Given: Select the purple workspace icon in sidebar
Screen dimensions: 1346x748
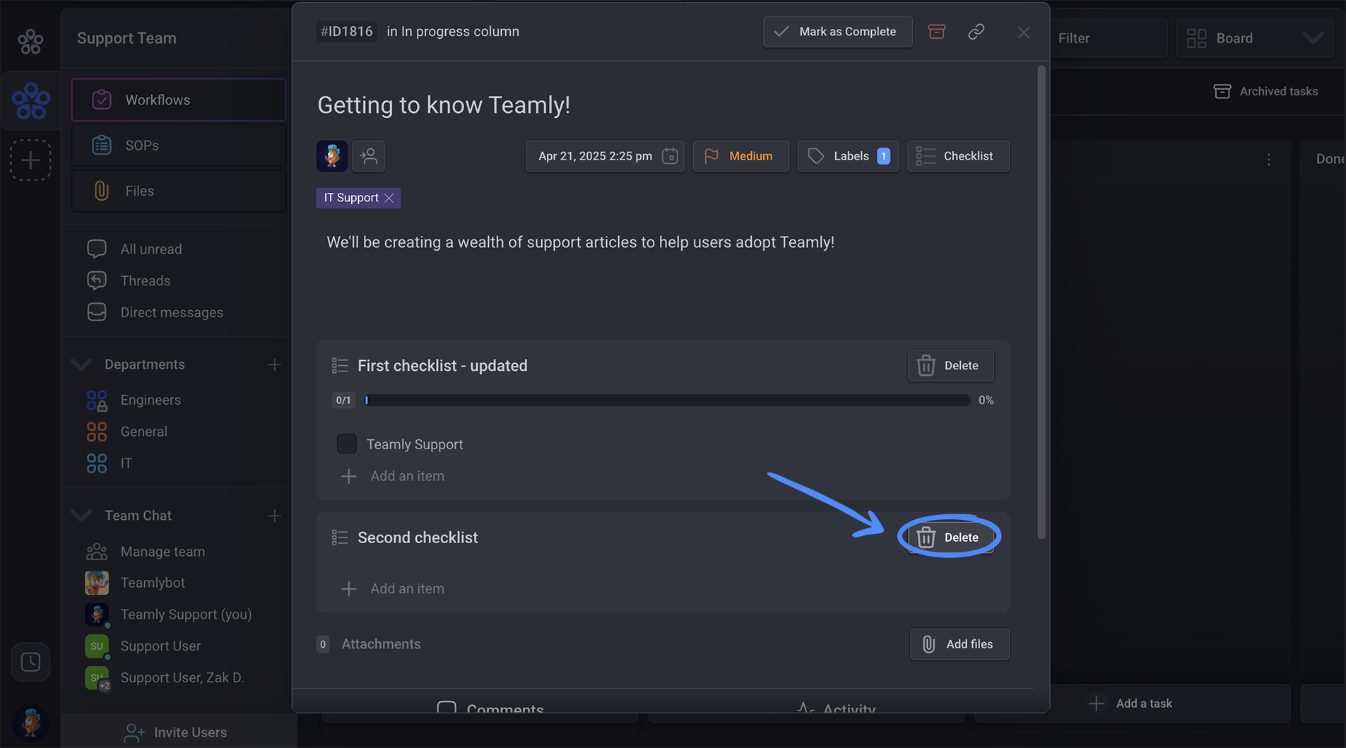Looking at the screenshot, I should pyautogui.click(x=30, y=100).
